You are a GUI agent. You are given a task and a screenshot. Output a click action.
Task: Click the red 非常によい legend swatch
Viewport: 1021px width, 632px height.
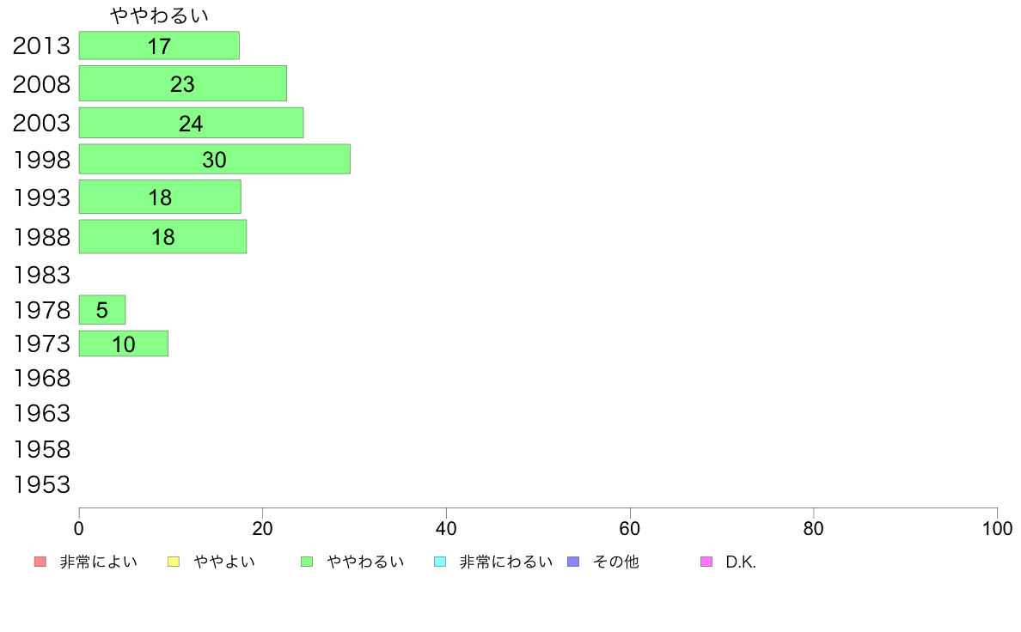[x=40, y=562]
